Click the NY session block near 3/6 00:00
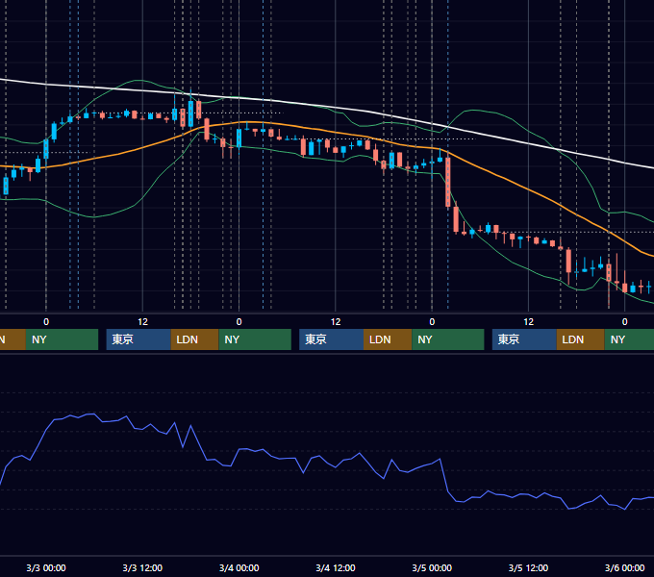The image size is (654, 577). click(x=629, y=339)
